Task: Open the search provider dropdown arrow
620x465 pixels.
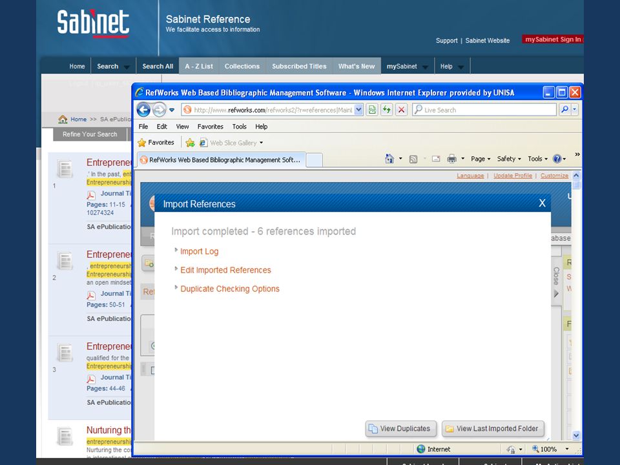Action: tap(575, 110)
